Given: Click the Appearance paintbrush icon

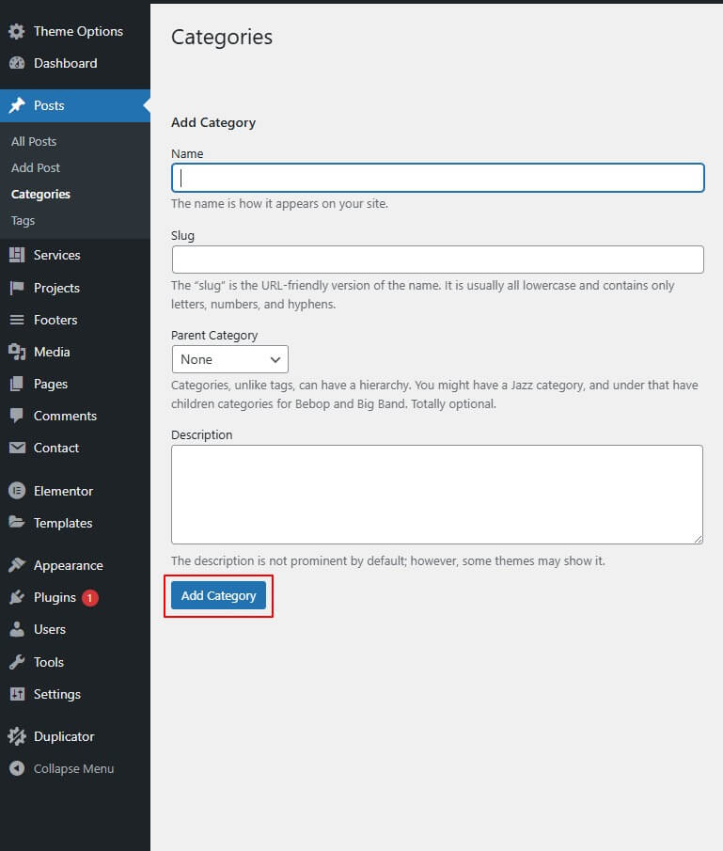Looking at the screenshot, I should pos(17,565).
